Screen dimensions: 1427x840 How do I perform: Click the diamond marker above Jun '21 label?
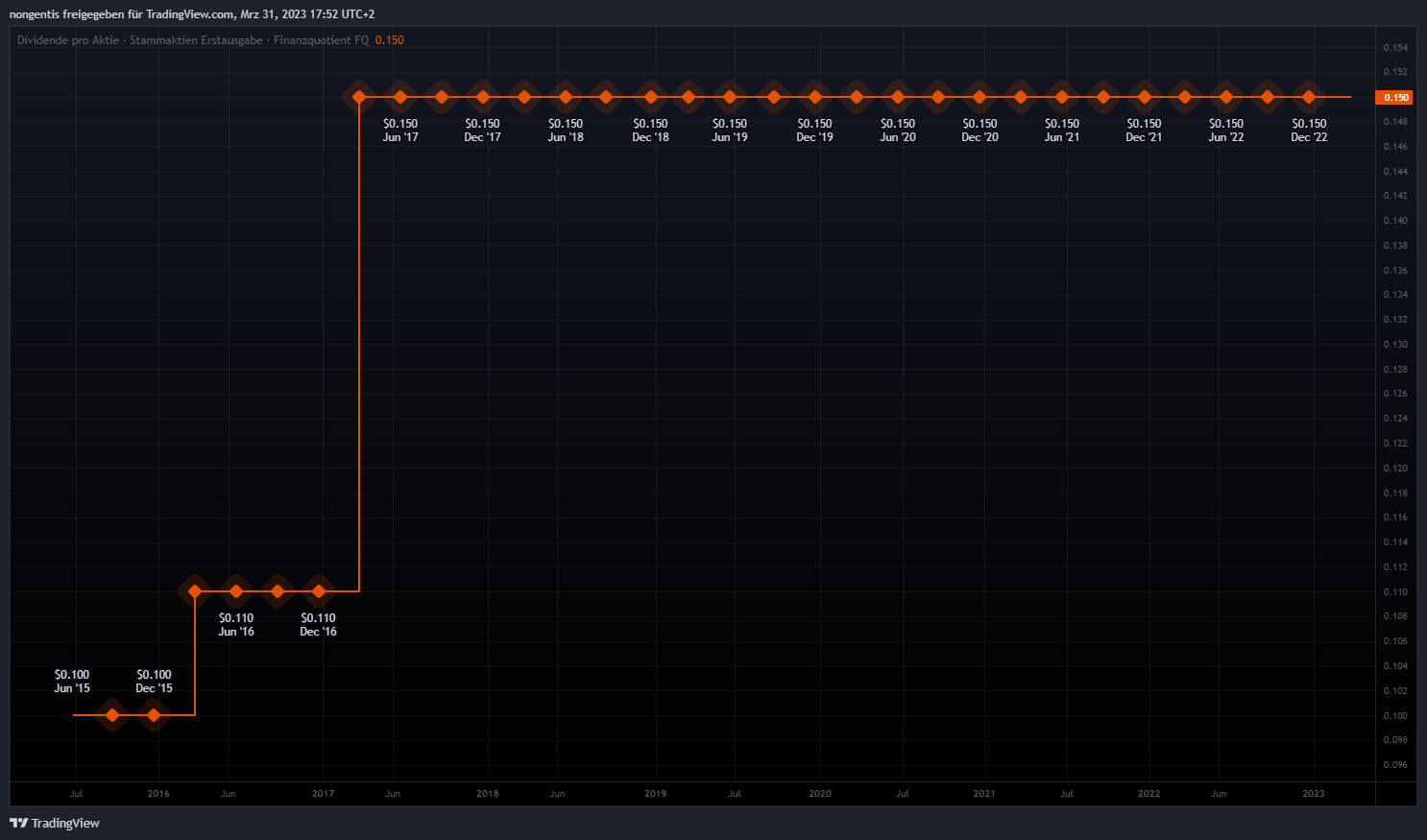click(x=1062, y=97)
